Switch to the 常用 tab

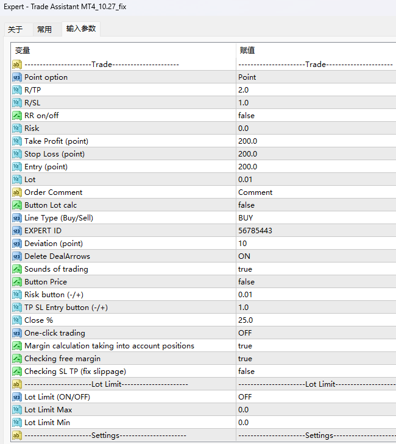[x=44, y=29]
